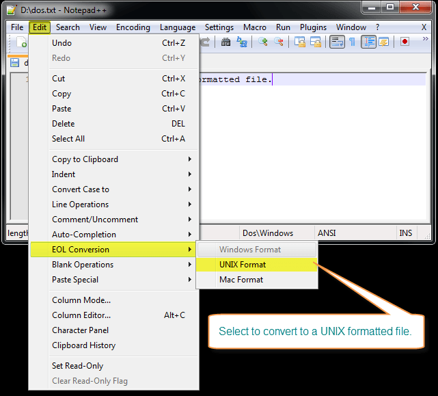This screenshot has width=438, height=396.
Task: Select Mac Format conversion option
Action: [257, 280]
